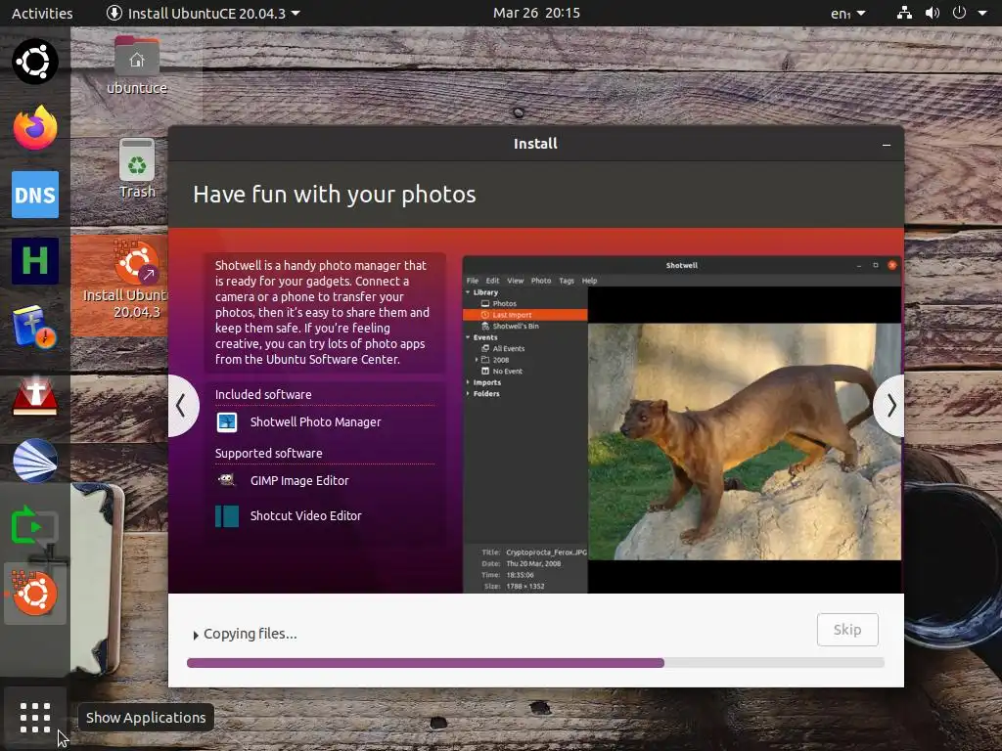The width and height of the screenshot is (1002, 751).
Task: Open the clock and calendar menu
Action: (x=536, y=13)
